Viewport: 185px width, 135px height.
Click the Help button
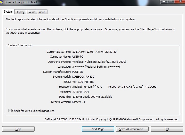[18, 129]
